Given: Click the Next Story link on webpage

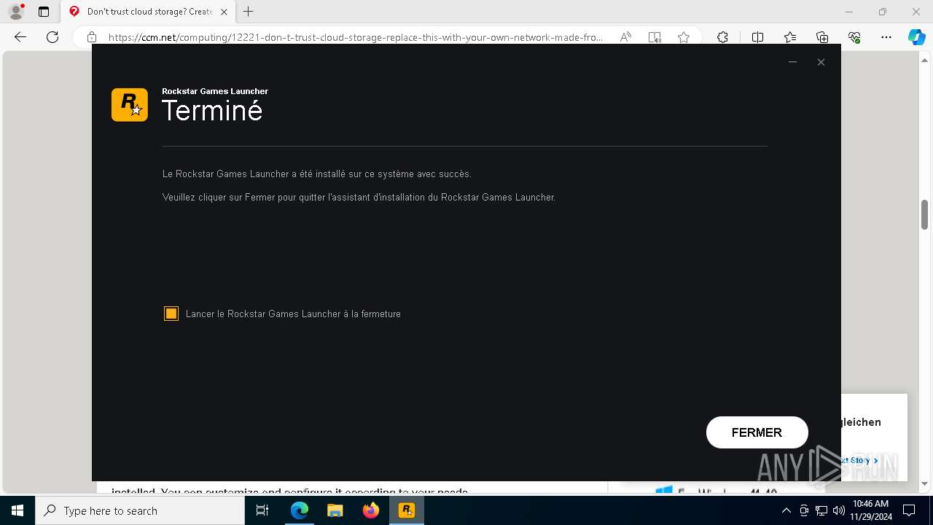Looking at the screenshot, I should (x=859, y=460).
